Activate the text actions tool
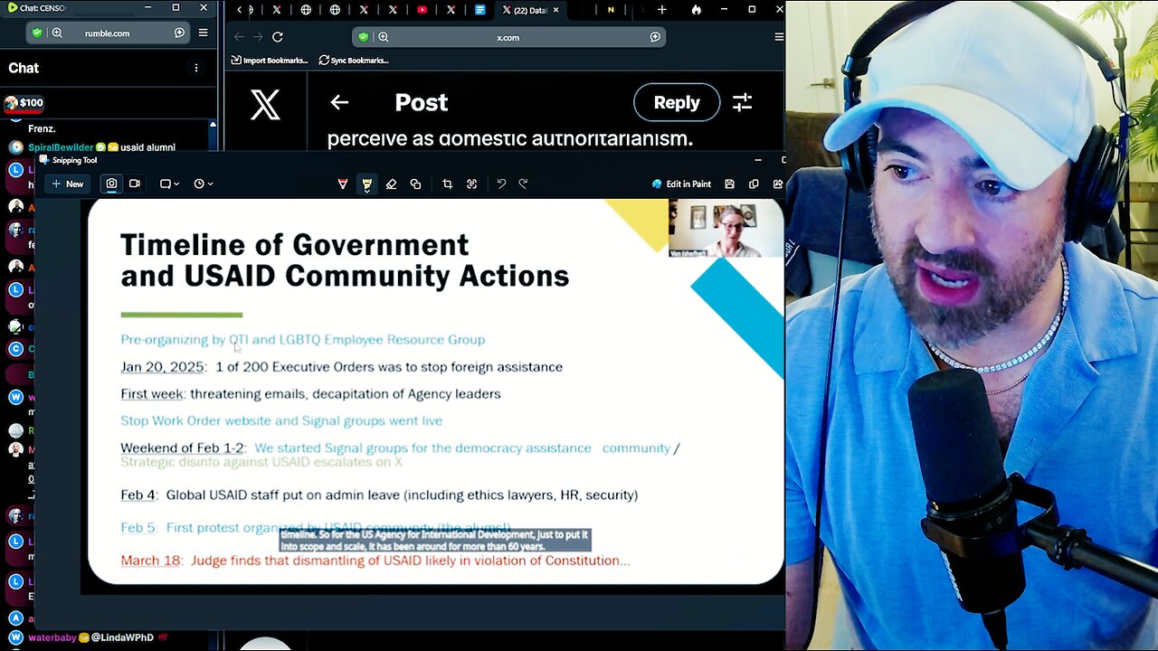Image resolution: width=1158 pixels, height=651 pixels. point(471,184)
